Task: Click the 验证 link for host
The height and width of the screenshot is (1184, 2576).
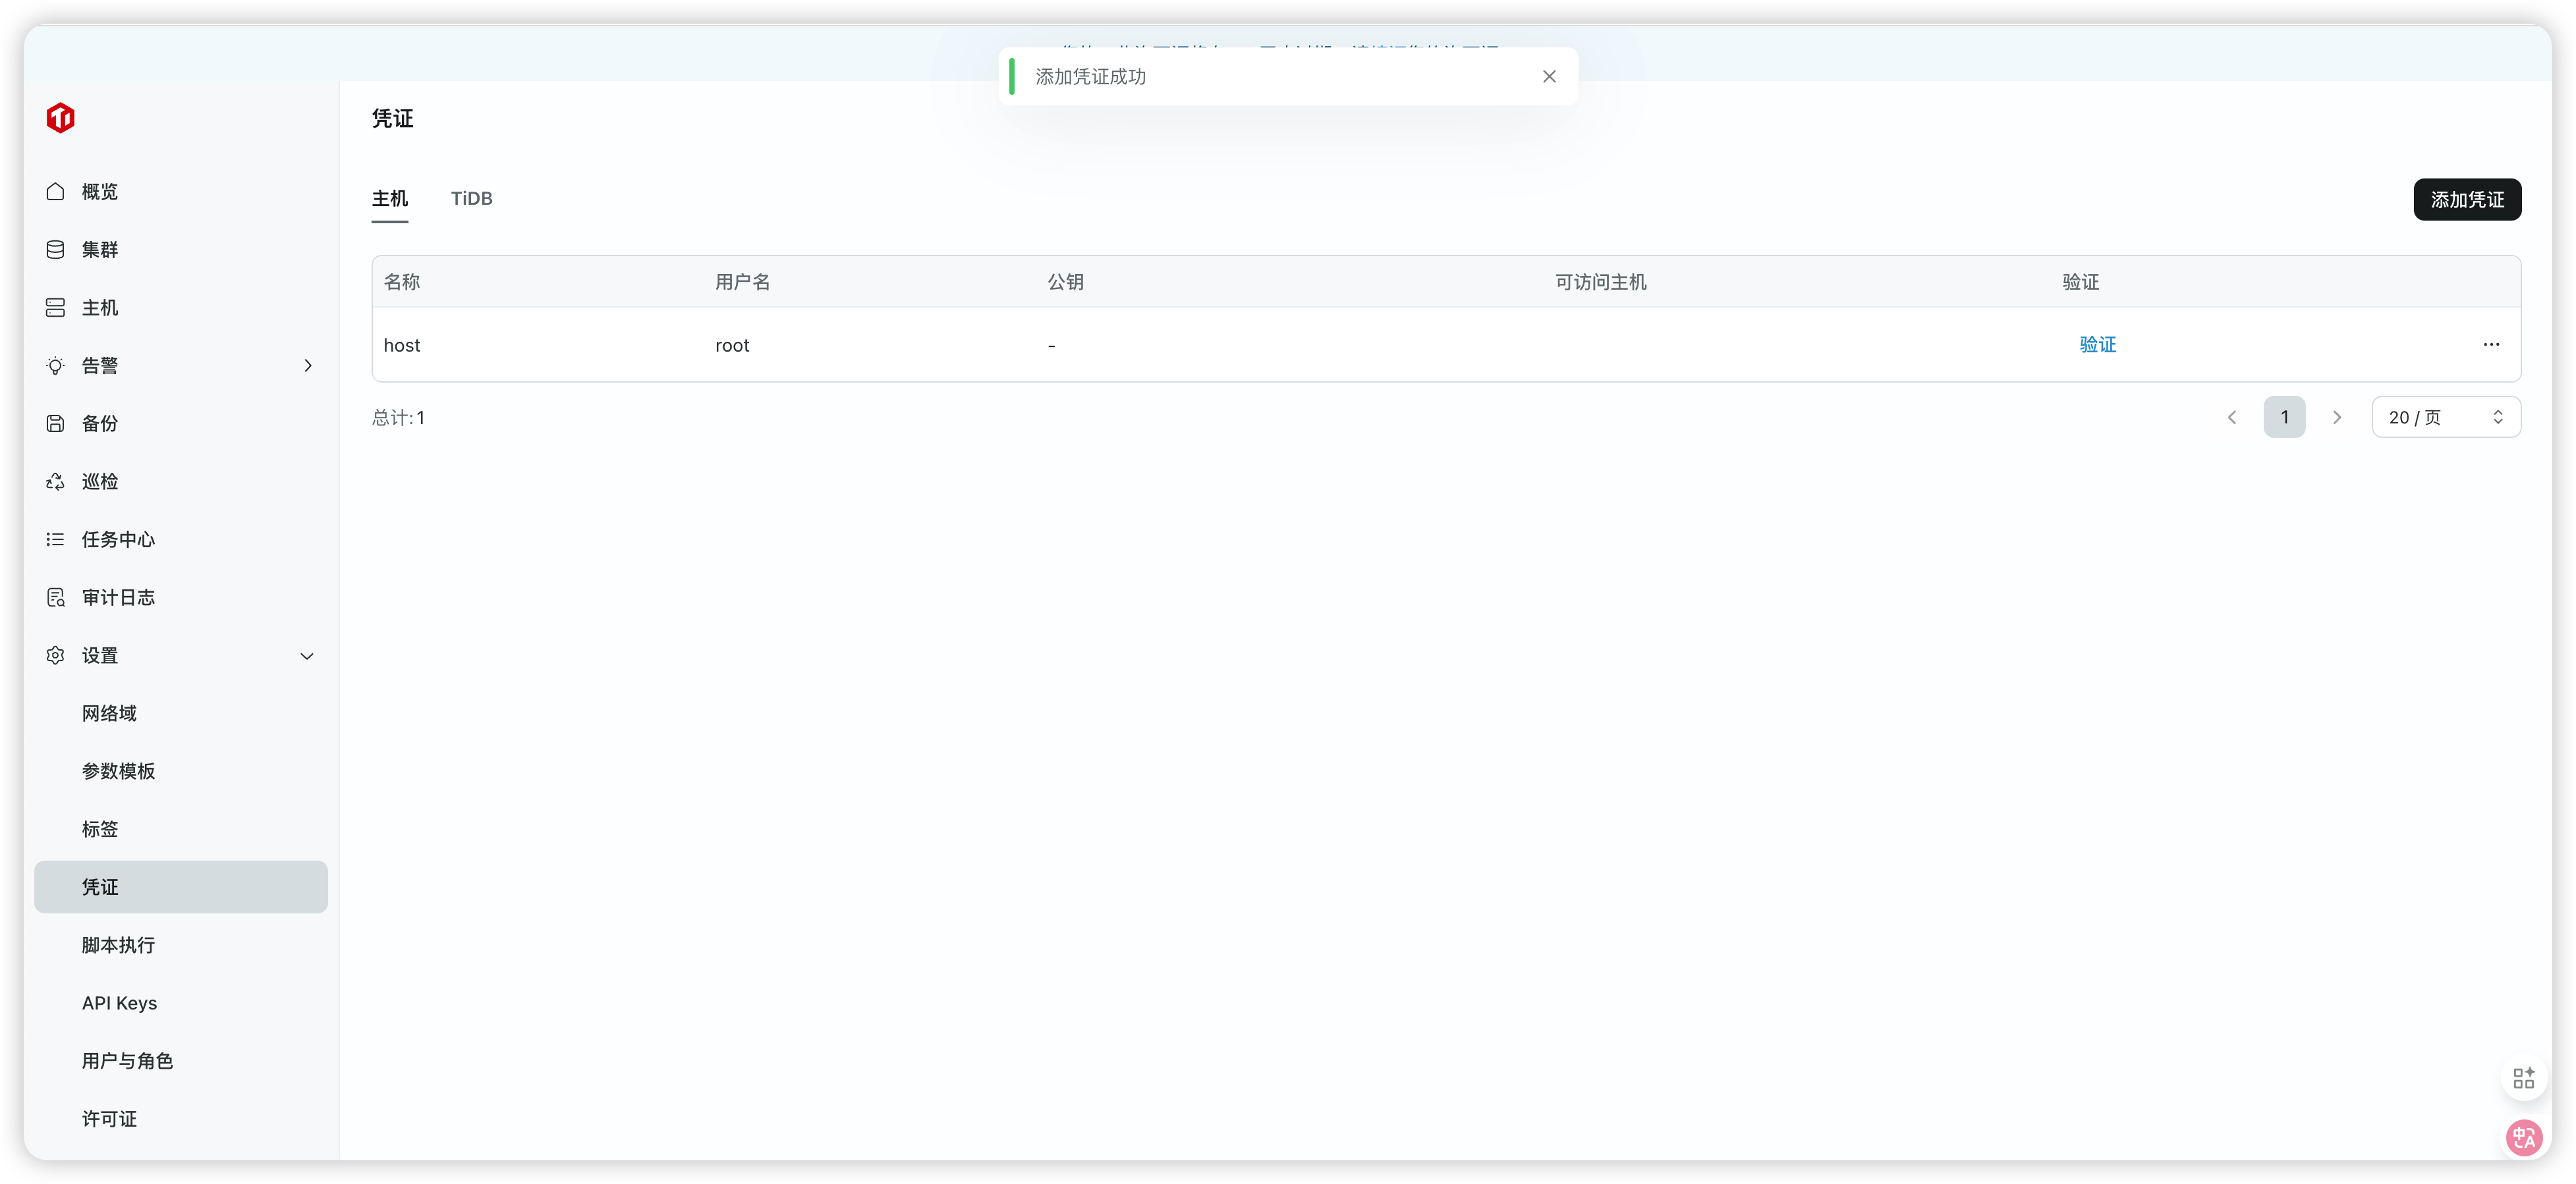Action: pyautogui.click(x=2097, y=344)
